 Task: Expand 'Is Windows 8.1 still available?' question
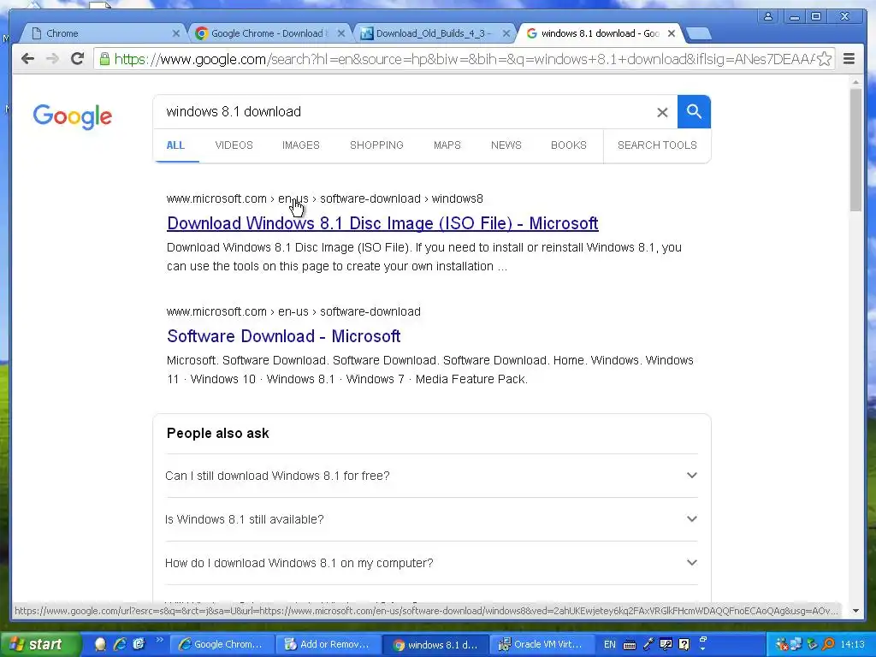431,519
